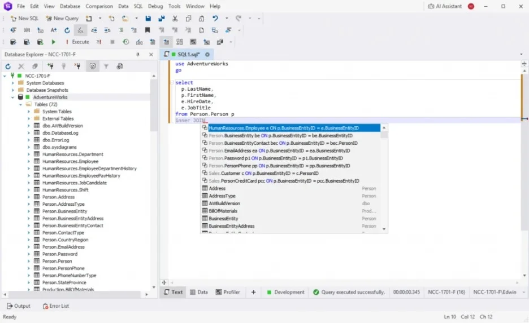
Task: Click the blue refresh icon in the SQL toolbar
Action: [x=67, y=30]
